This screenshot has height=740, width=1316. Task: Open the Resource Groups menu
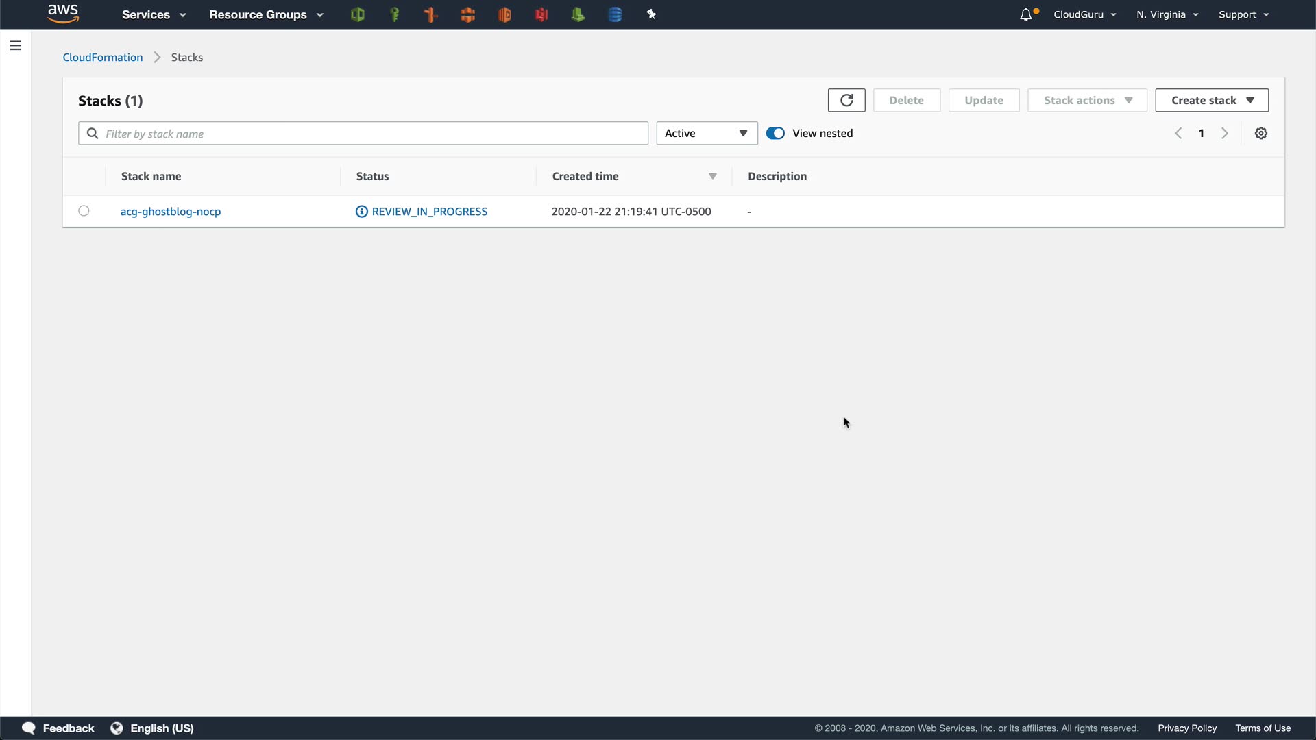pyautogui.click(x=265, y=14)
